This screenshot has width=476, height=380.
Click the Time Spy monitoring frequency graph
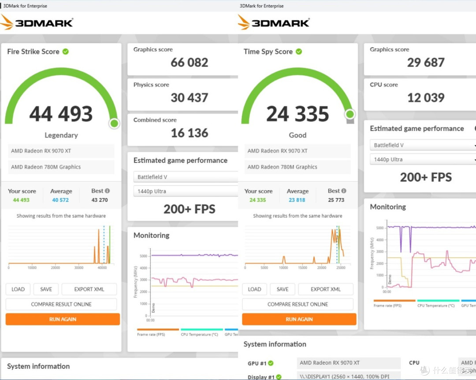click(x=423, y=257)
